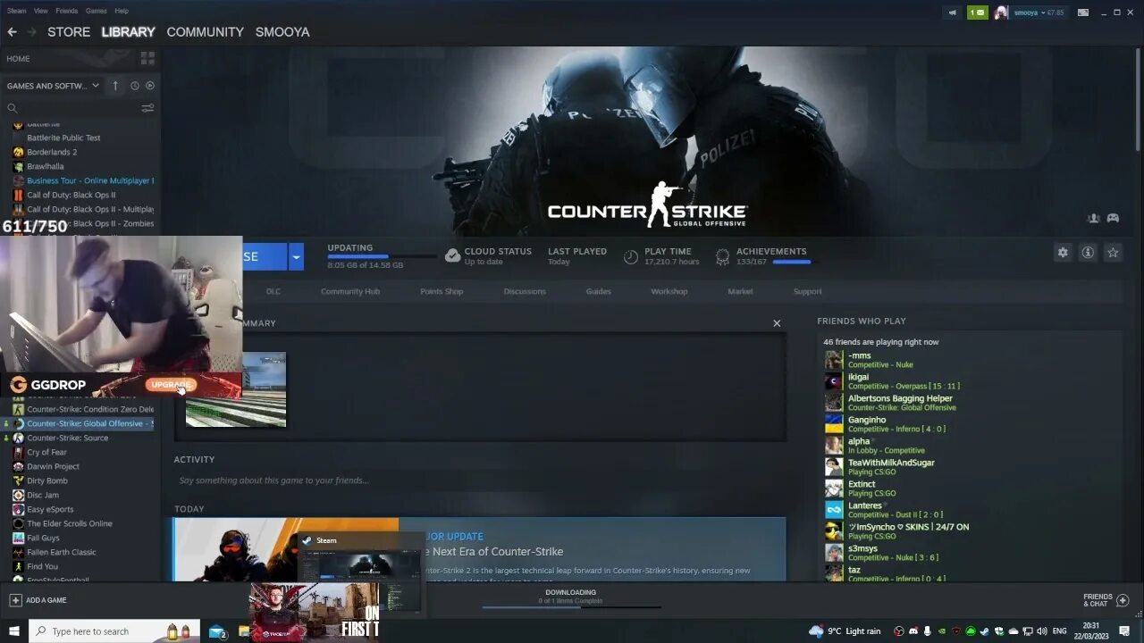The height and width of the screenshot is (643, 1144).
Task: Type in activity say something field
Action: point(478,480)
